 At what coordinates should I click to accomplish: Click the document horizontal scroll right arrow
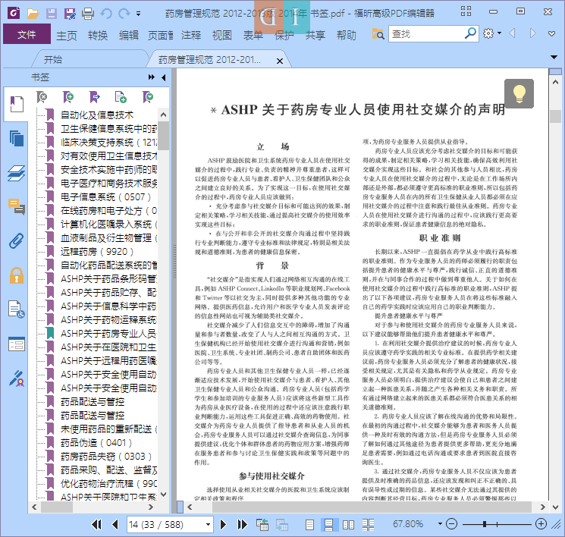[x=543, y=507]
